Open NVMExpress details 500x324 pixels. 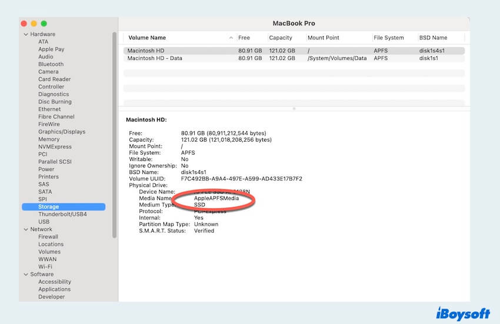pyautogui.click(x=55, y=146)
